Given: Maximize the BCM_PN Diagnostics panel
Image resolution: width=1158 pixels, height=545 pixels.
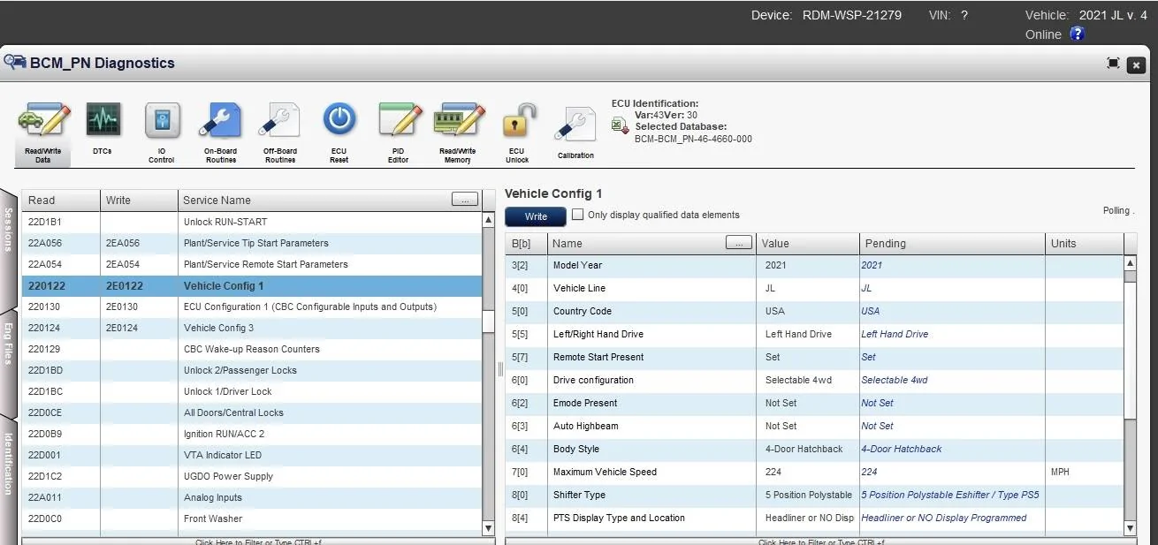Looking at the screenshot, I should click(1113, 64).
